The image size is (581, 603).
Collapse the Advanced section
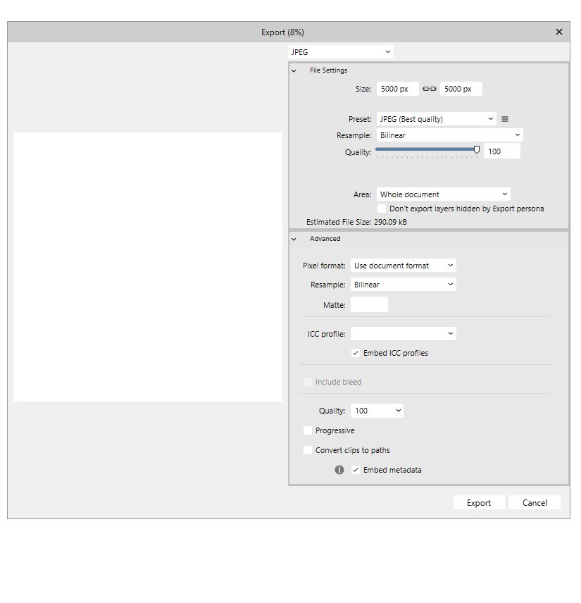click(294, 240)
